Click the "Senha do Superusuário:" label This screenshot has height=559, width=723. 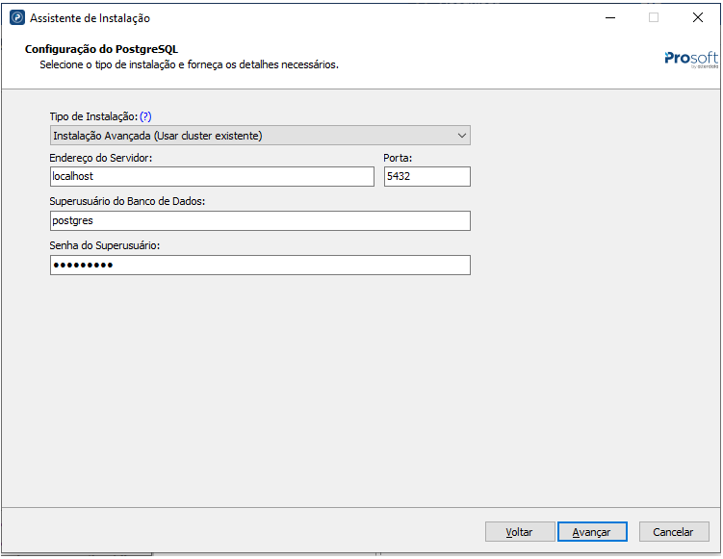pos(105,245)
